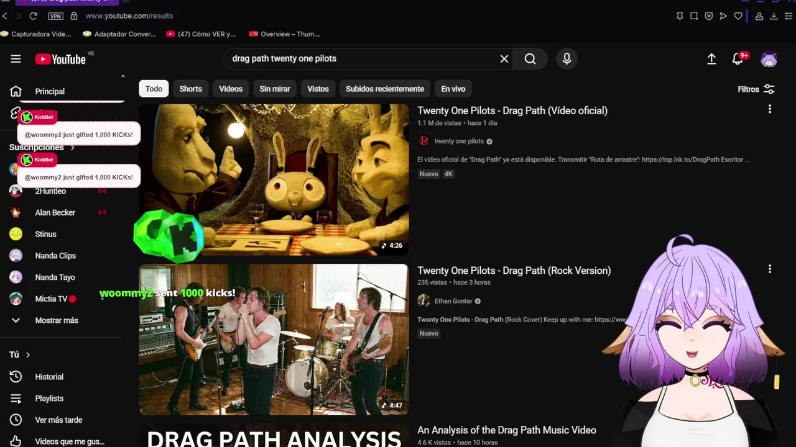Click the browser snapshot icon in toolbar
Image resolution: width=796 pixels, height=447 pixels.
click(x=694, y=16)
